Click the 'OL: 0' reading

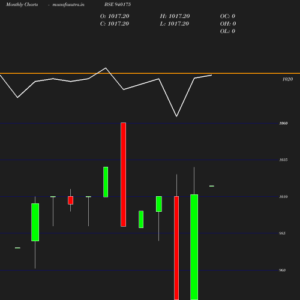[227, 31]
